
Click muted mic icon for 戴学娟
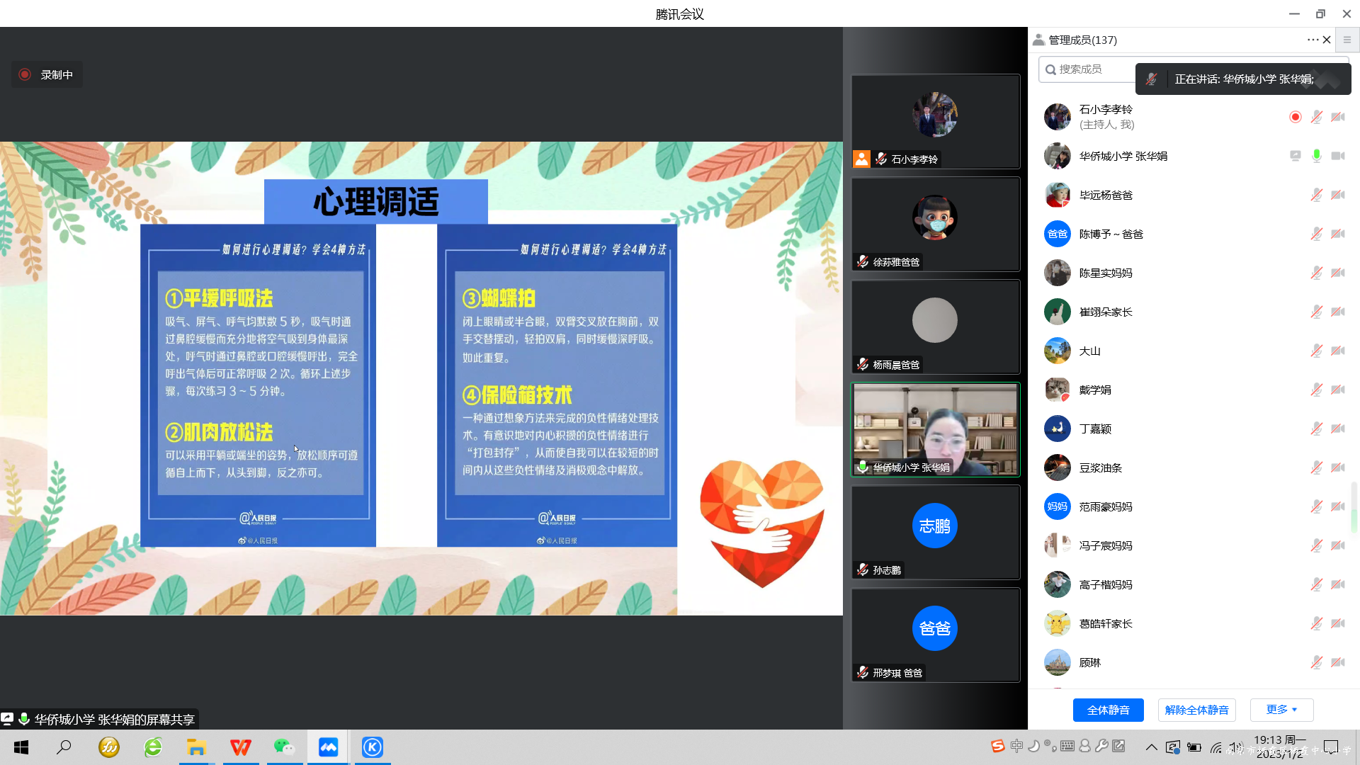(x=1317, y=390)
